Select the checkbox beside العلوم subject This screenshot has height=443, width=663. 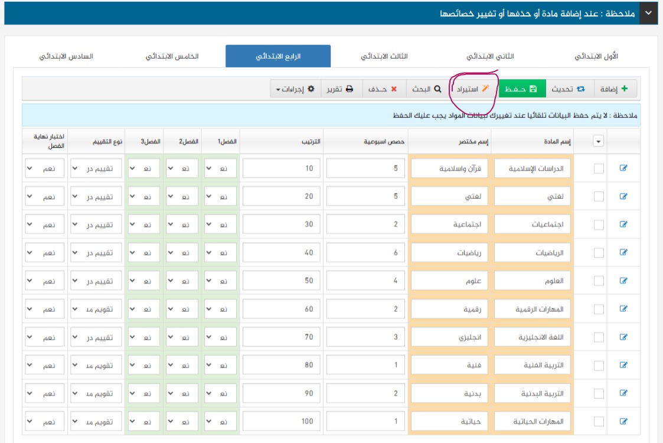click(599, 281)
